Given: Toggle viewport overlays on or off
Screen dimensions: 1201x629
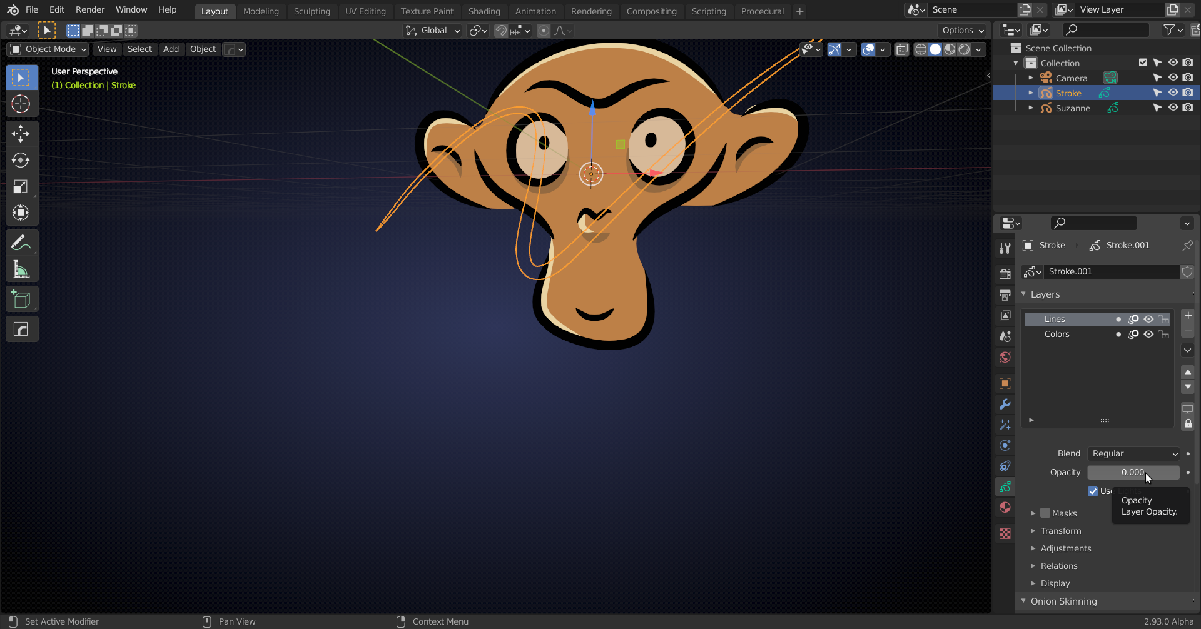Looking at the screenshot, I should [x=868, y=49].
